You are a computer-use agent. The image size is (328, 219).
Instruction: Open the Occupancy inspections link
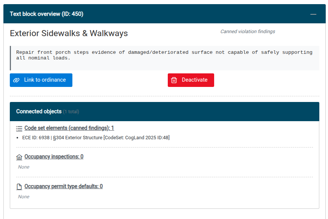(54, 157)
